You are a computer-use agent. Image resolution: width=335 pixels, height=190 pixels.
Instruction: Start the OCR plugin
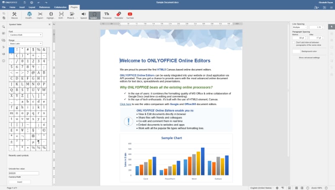point(61,15)
